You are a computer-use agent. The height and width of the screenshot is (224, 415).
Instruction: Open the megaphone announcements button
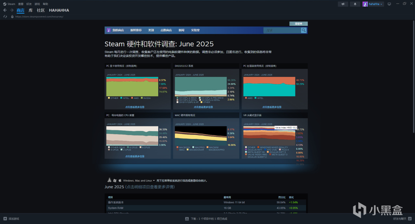pyautogui.click(x=343, y=4)
